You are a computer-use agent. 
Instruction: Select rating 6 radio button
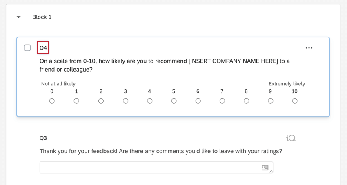[198, 101]
